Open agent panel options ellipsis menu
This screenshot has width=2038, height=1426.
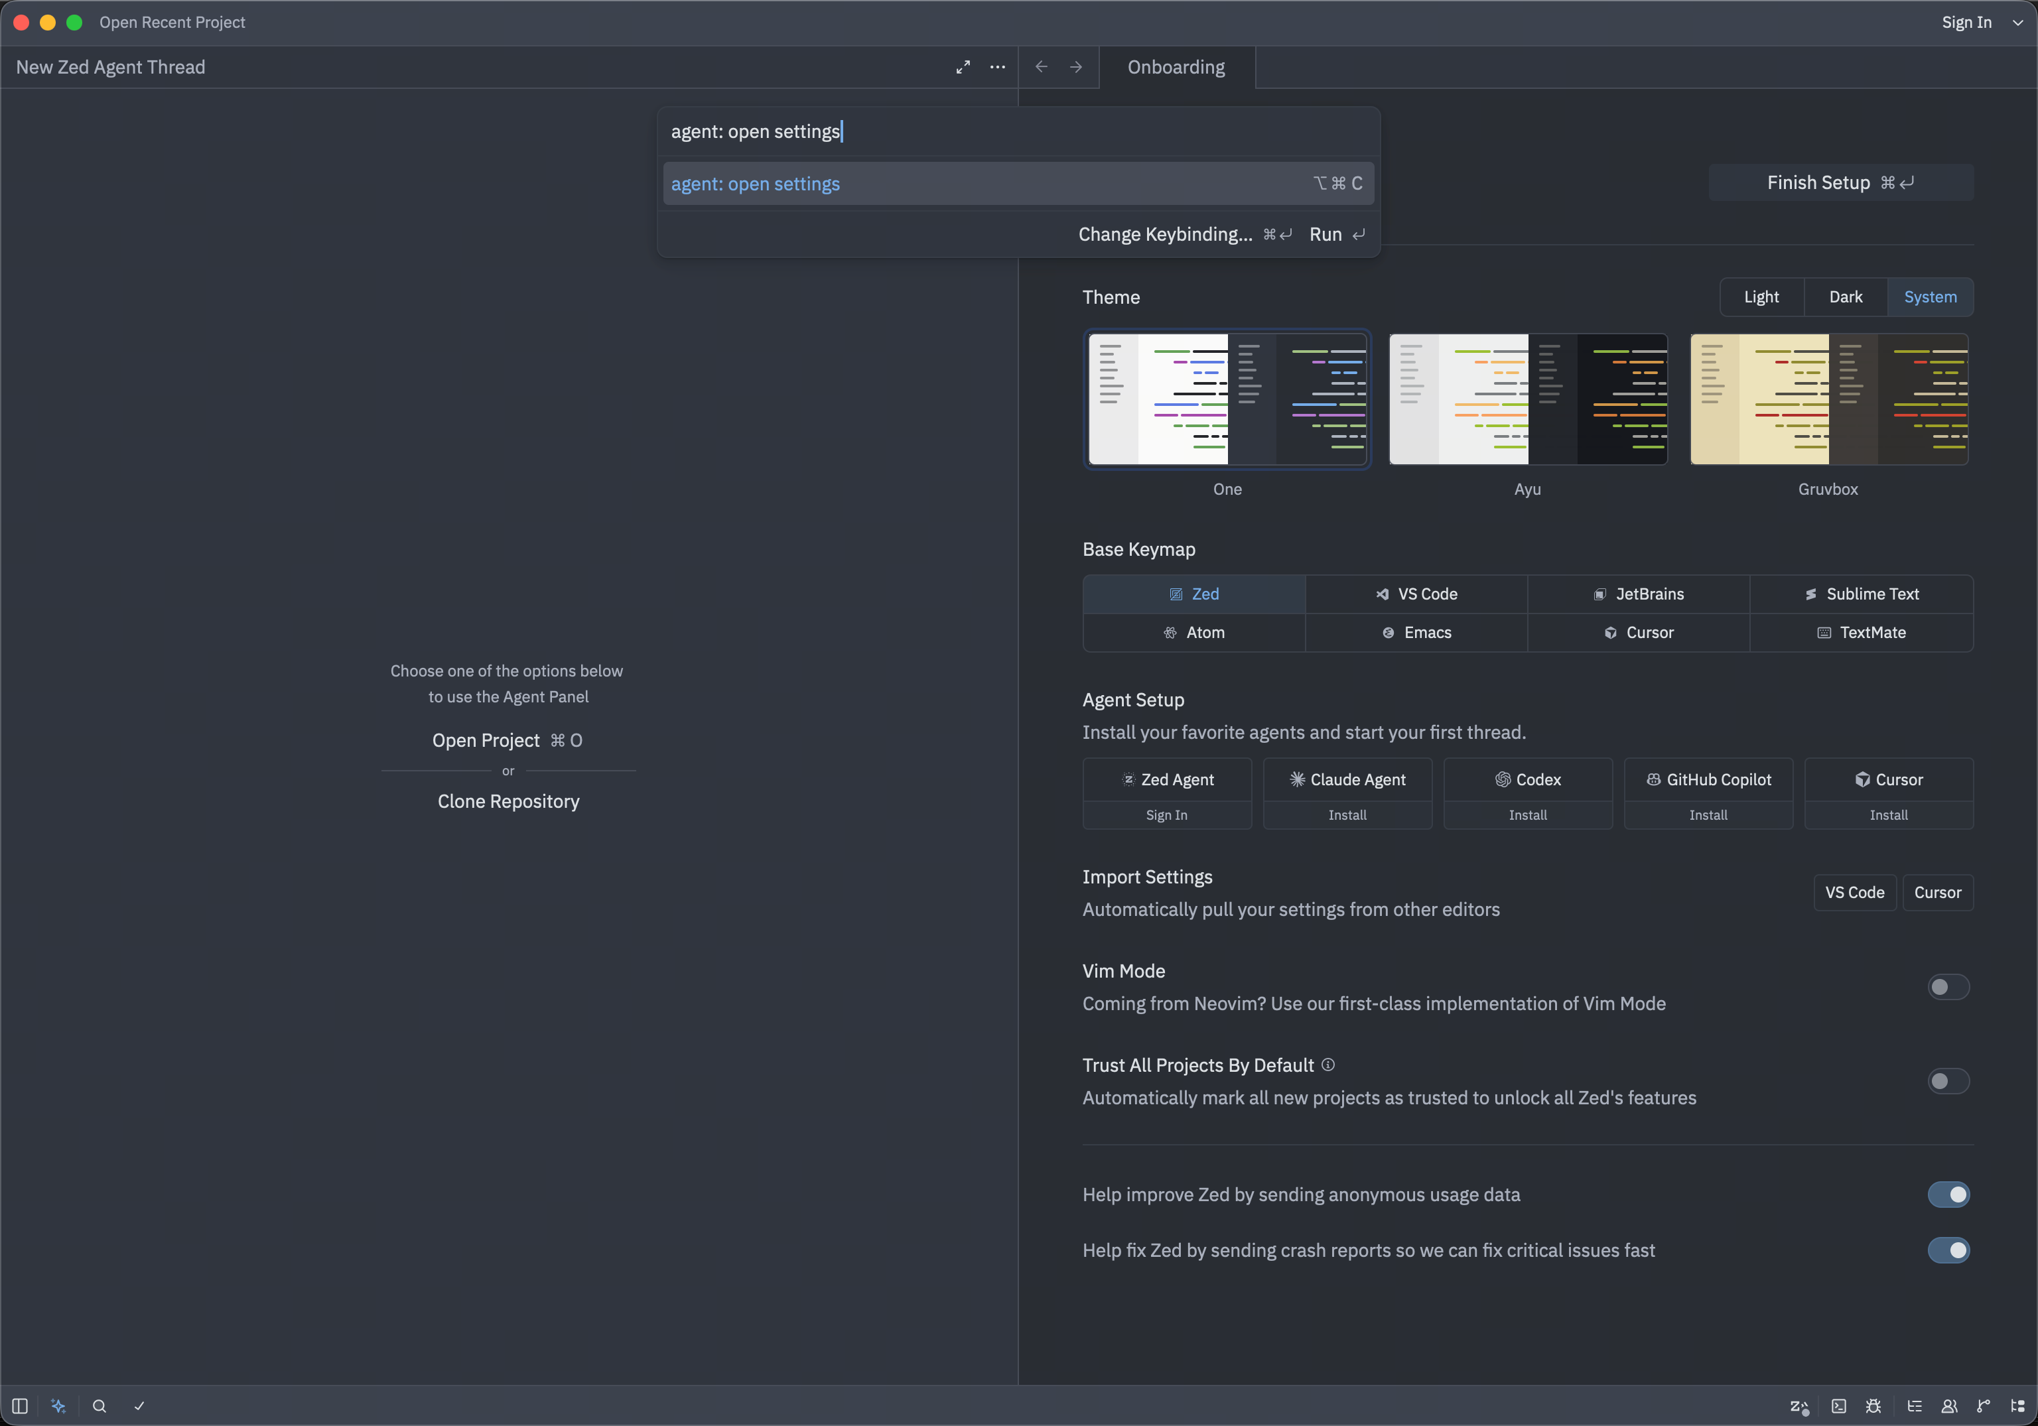coord(998,68)
